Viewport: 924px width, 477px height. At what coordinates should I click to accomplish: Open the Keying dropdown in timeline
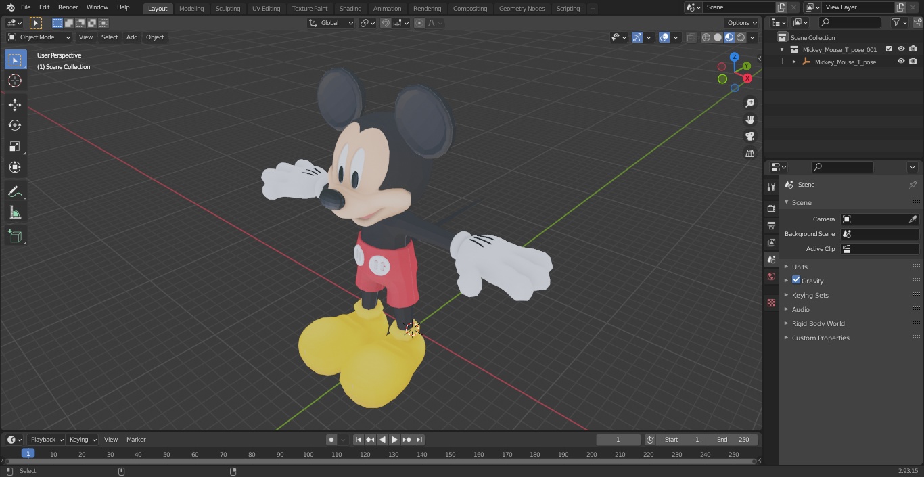pos(83,440)
